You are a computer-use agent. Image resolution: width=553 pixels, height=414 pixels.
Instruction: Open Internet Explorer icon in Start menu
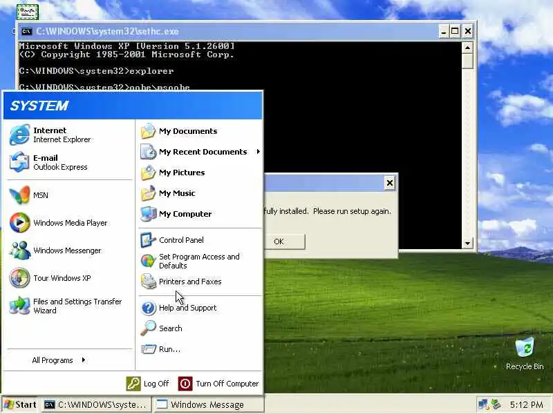[x=19, y=135]
